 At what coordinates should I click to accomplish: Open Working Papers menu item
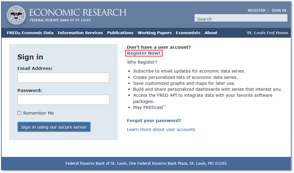(155, 33)
